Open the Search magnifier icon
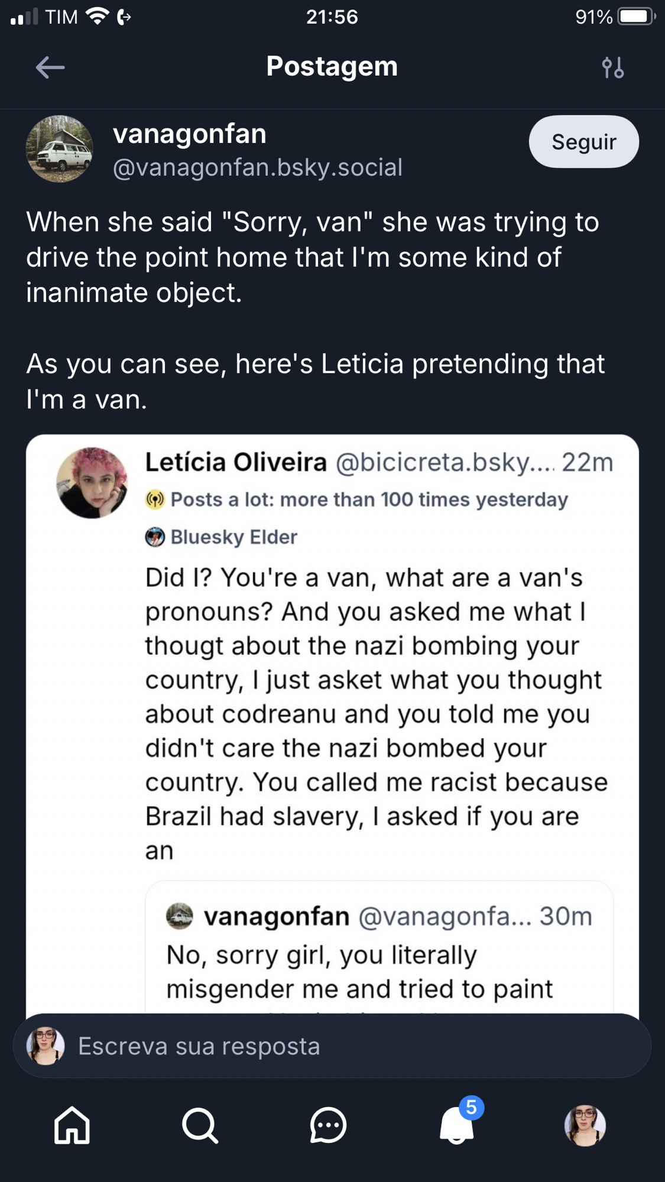The height and width of the screenshot is (1182, 665). coord(200,1125)
